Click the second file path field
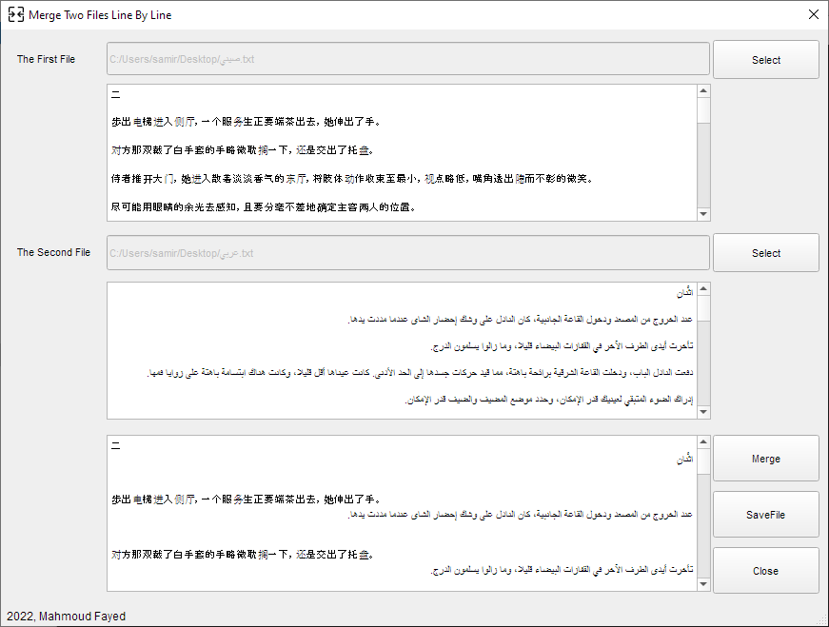Viewport: 829px width, 627px height. 408,253
